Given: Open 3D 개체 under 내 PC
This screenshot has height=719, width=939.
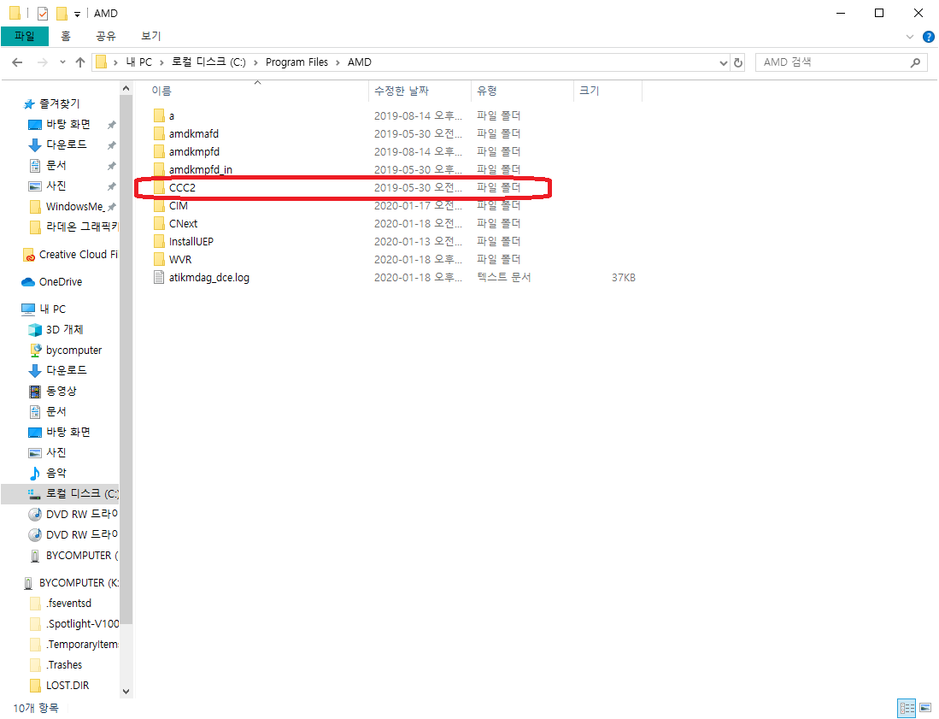Looking at the screenshot, I should [64, 329].
